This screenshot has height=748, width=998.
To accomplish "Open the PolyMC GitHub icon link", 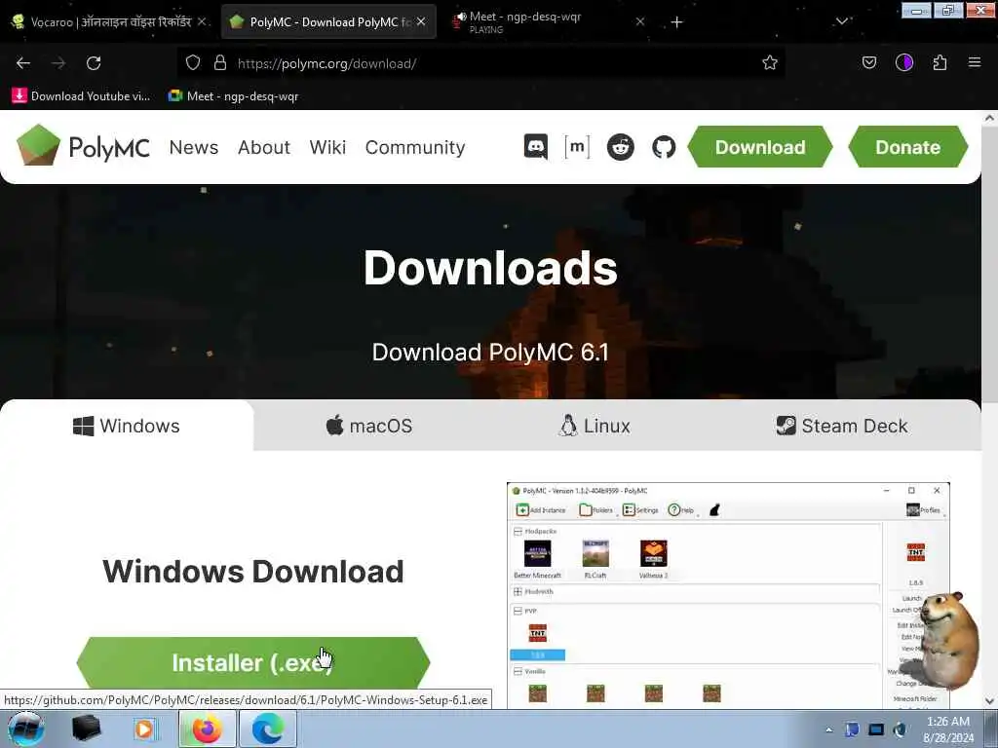I will (663, 147).
